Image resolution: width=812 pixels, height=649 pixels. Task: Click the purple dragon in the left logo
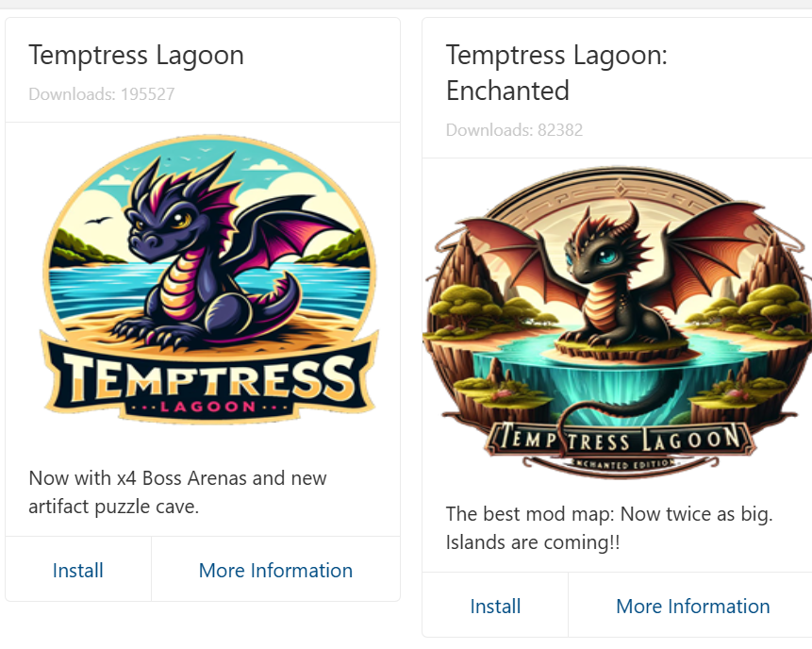[x=207, y=259]
